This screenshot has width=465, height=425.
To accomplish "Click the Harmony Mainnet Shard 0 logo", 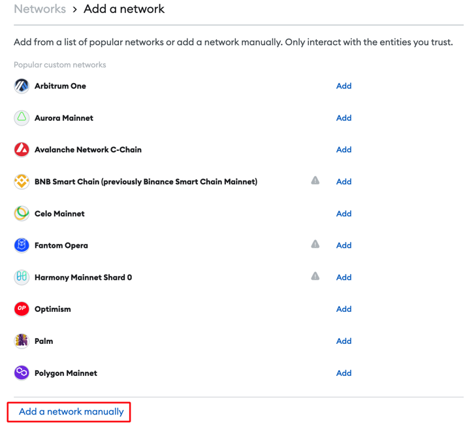I will [x=22, y=277].
